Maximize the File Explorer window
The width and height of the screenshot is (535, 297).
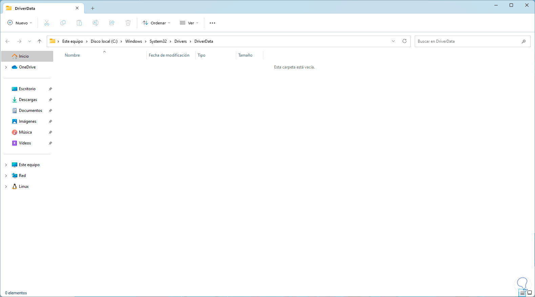[511, 5]
